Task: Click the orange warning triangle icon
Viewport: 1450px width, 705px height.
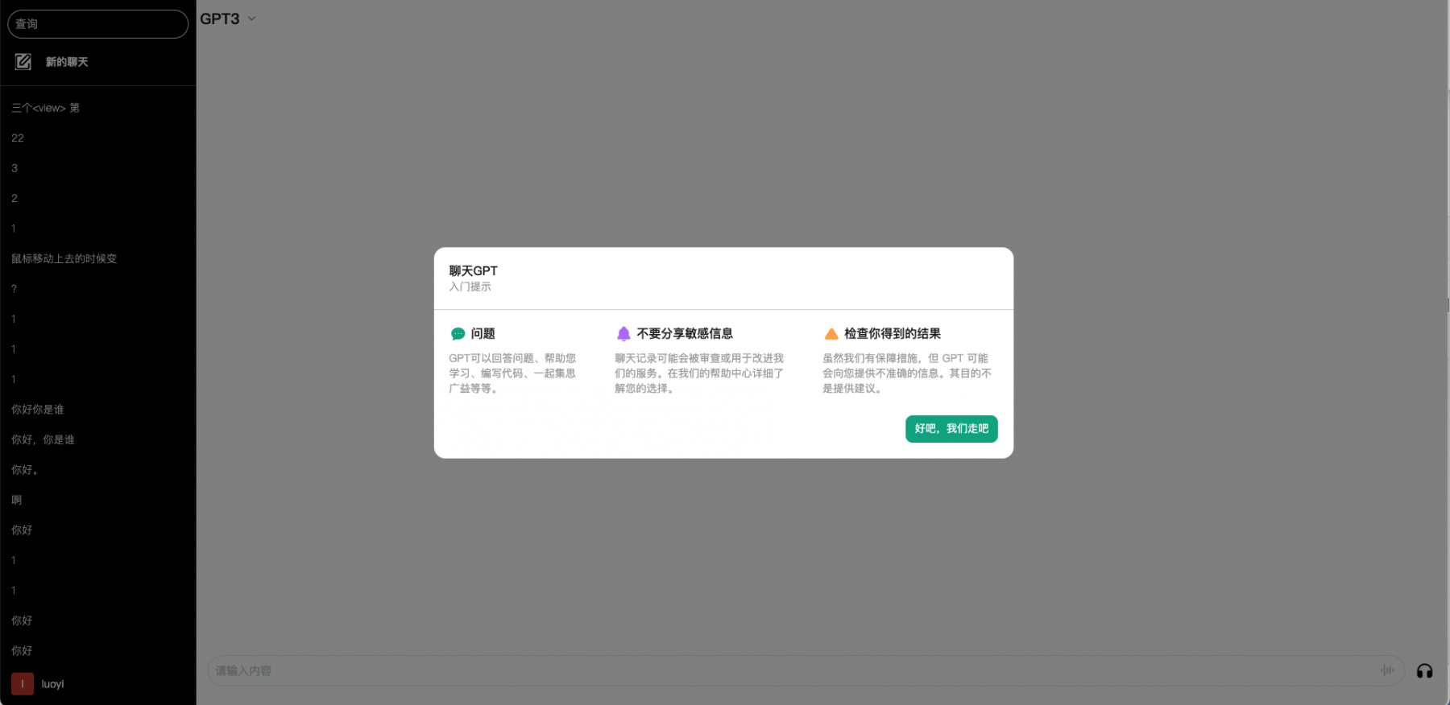Action: point(831,334)
